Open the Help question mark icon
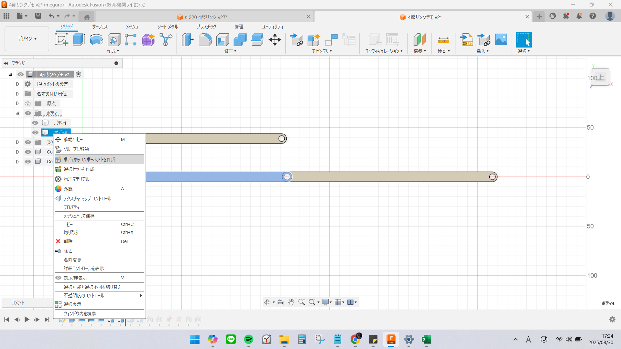Image resolution: width=621 pixels, height=349 pixels. coord(593,16)
